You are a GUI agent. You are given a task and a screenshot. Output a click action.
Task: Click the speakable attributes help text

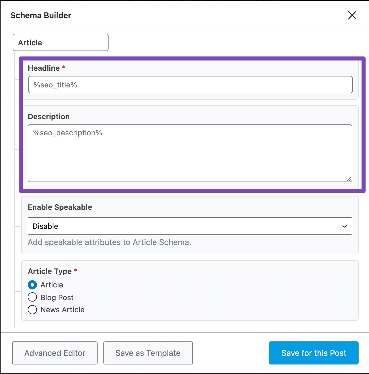click(x=109, y=242)
